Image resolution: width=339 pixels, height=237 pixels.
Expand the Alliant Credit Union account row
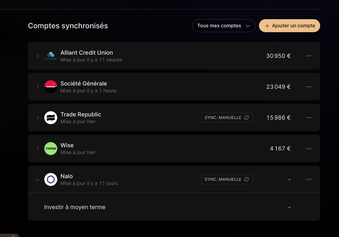[38, 56]
